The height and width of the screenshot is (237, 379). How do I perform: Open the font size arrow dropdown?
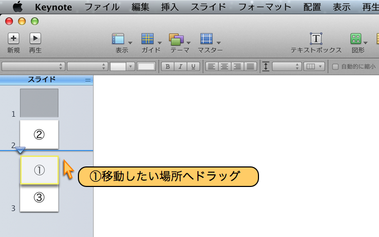[x=131, y=66]
